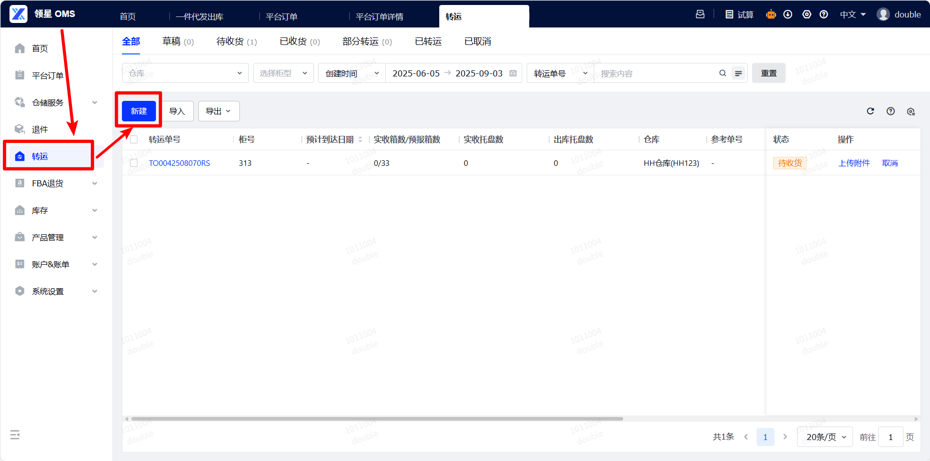Image resolution: width=930 pixels, height=461 pixels.
Task: Switch to the 草稿 (0) tab
Action: click(x=178, y=41)
